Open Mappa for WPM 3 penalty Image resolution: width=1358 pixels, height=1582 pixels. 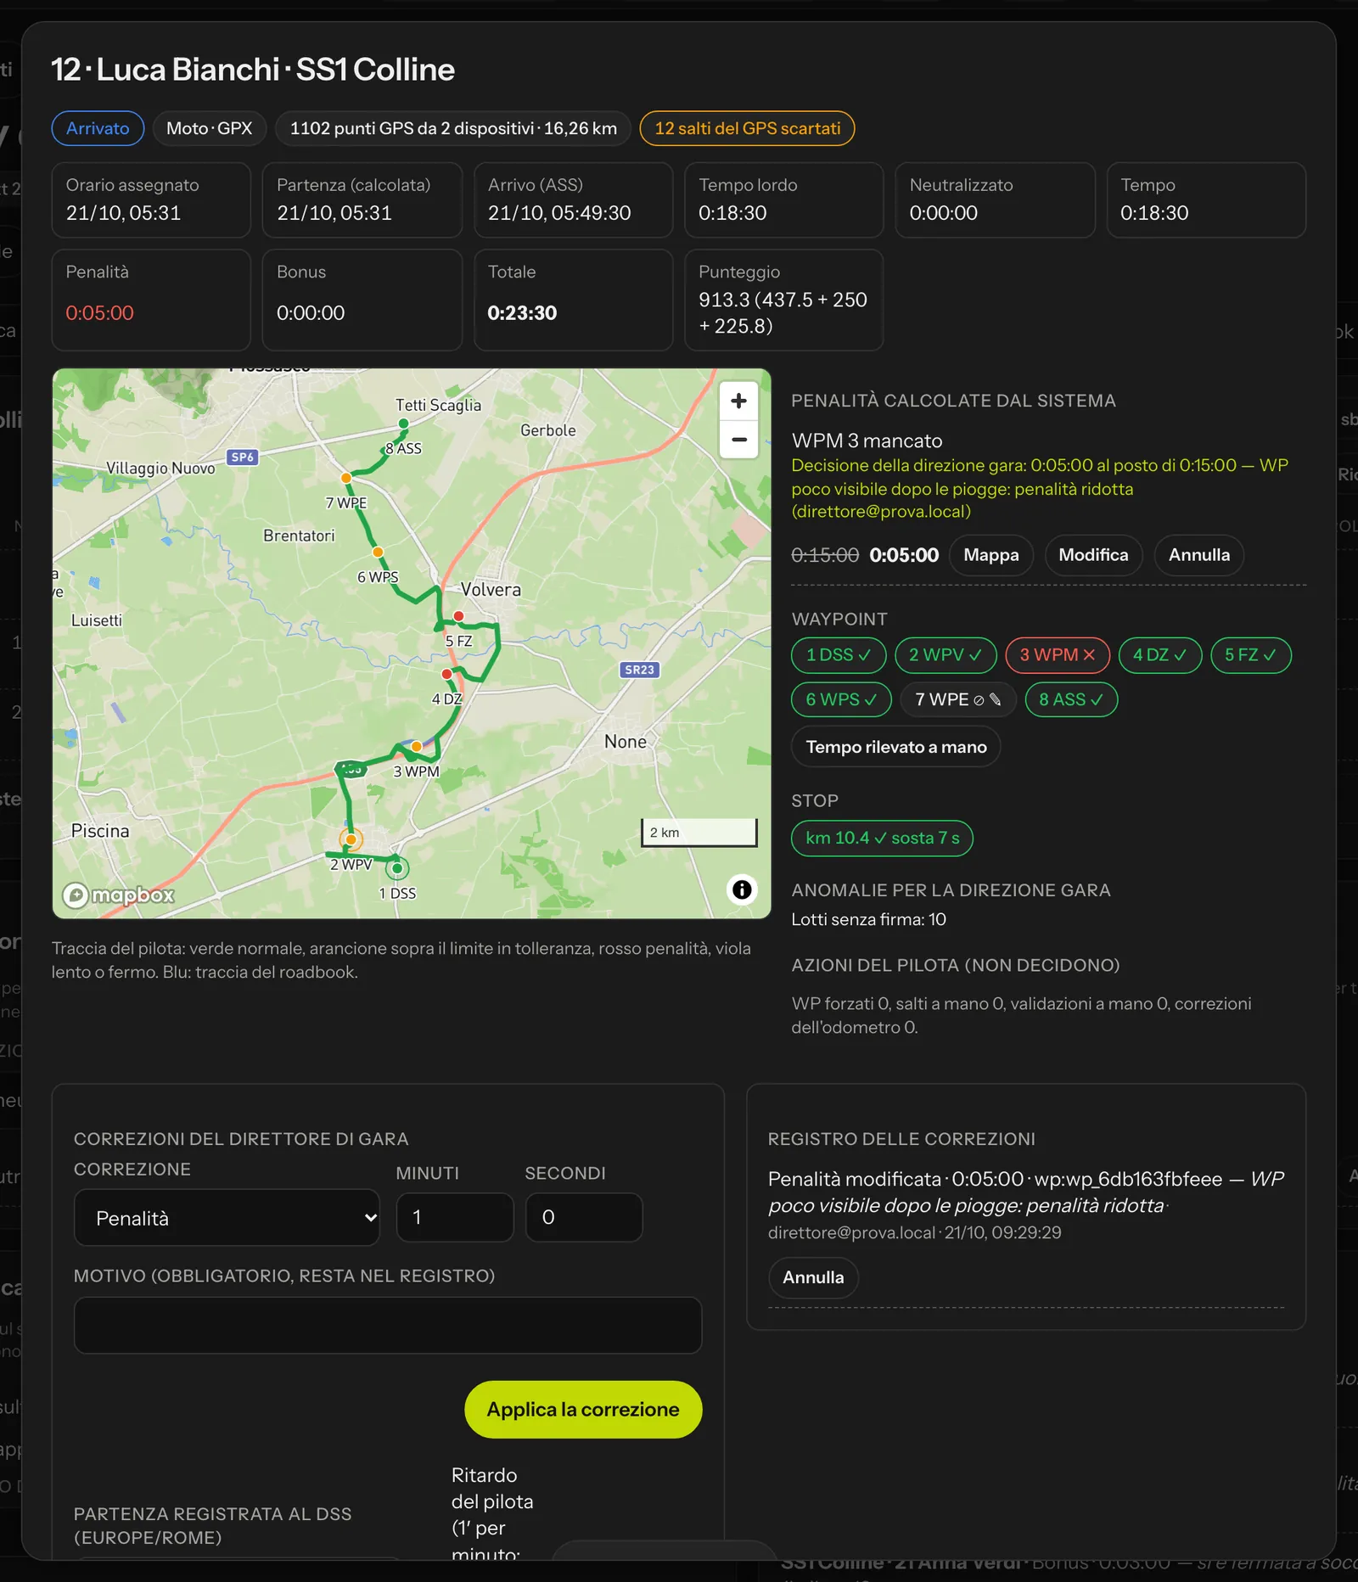[991, 555]
